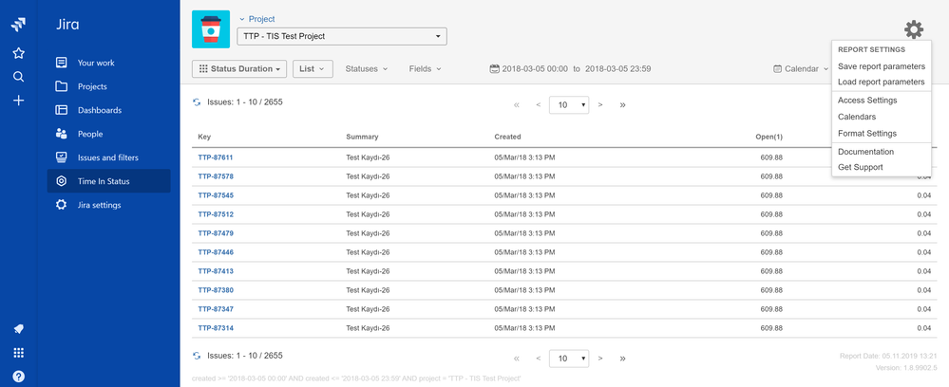Click the report settings gear icon

pyautogui.click(x=914, y=29)
